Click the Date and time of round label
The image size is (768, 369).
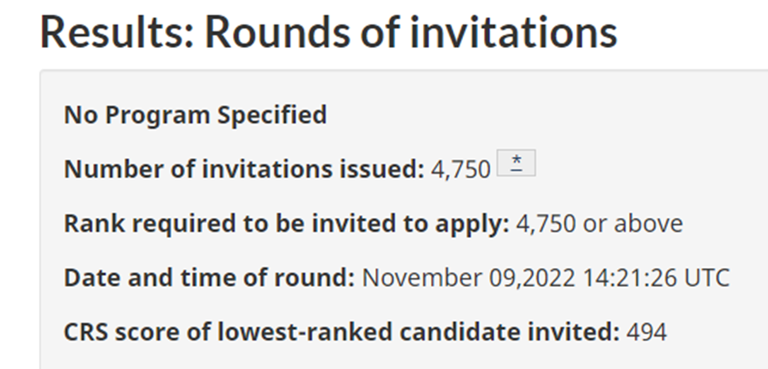click(x=209, y=278)
